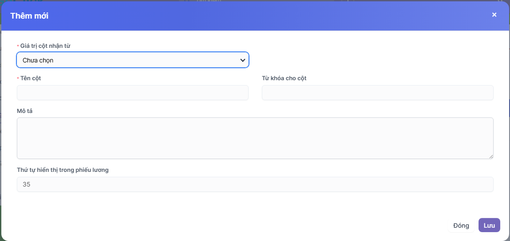Click red required asterisk beside Tên cột
510x241 pixels.
pyautogui.click(x=18, y=79)
